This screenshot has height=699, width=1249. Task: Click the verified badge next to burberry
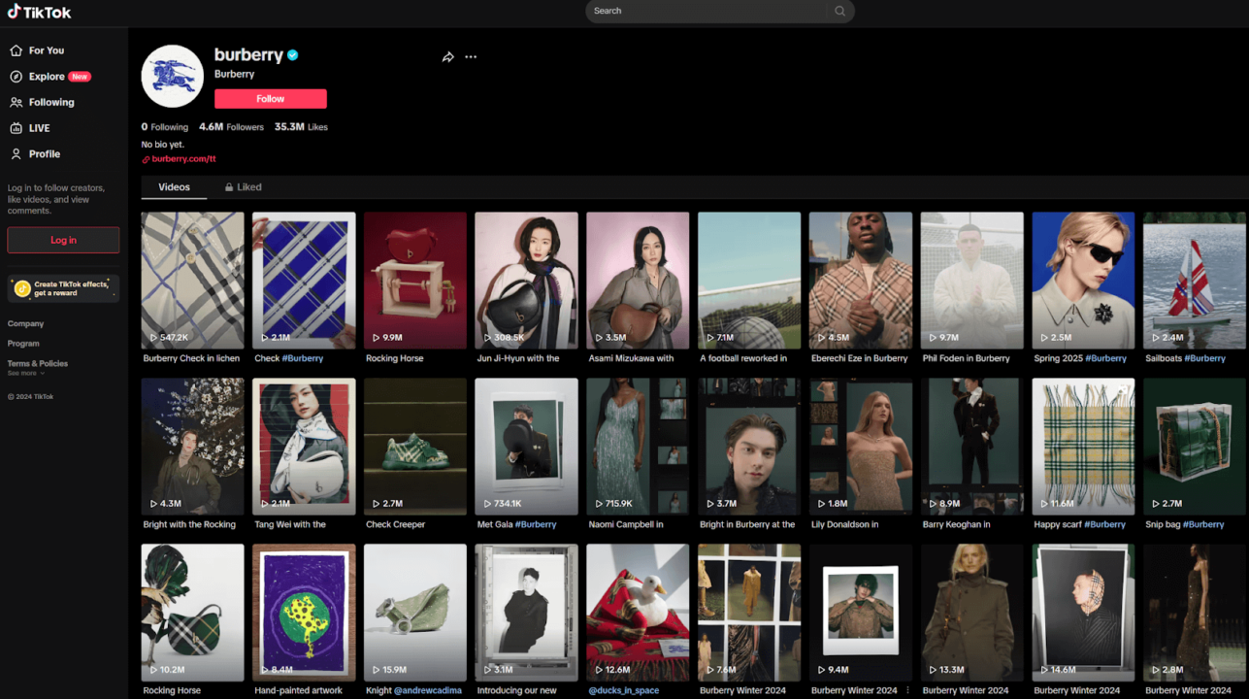pos(293,55)
